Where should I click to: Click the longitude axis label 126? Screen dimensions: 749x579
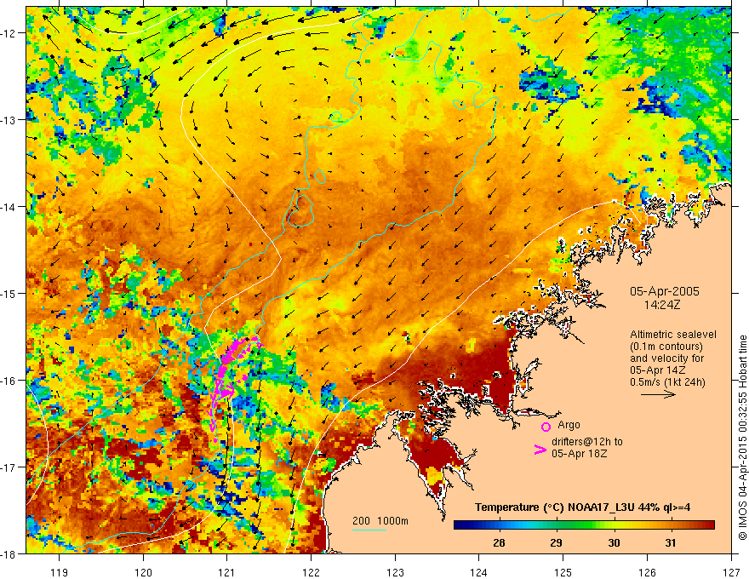tap(647, 572)
